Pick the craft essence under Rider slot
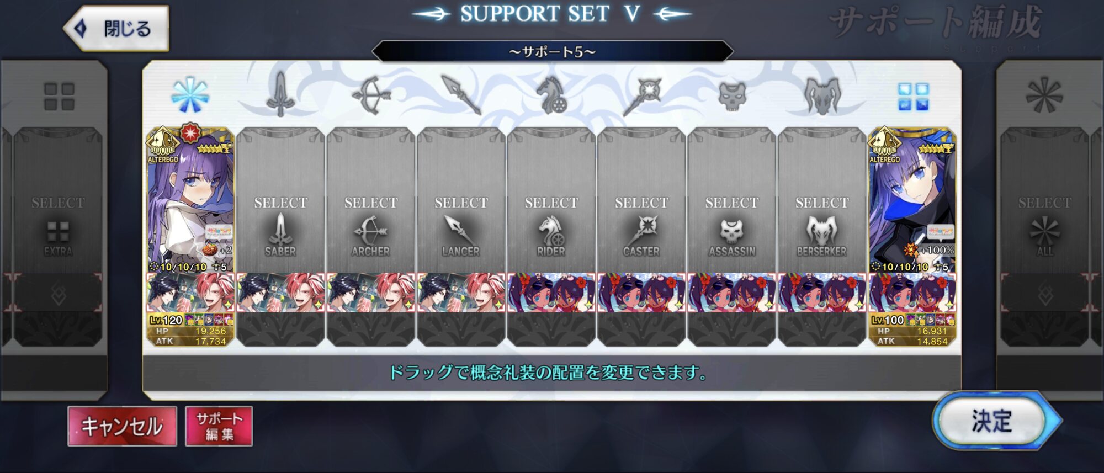 point(551,293)
